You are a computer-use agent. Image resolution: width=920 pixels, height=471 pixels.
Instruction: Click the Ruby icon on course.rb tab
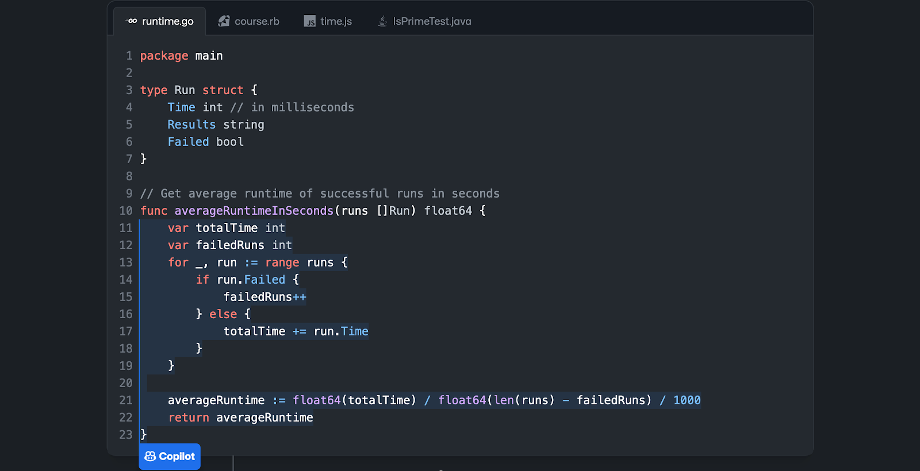224,21
